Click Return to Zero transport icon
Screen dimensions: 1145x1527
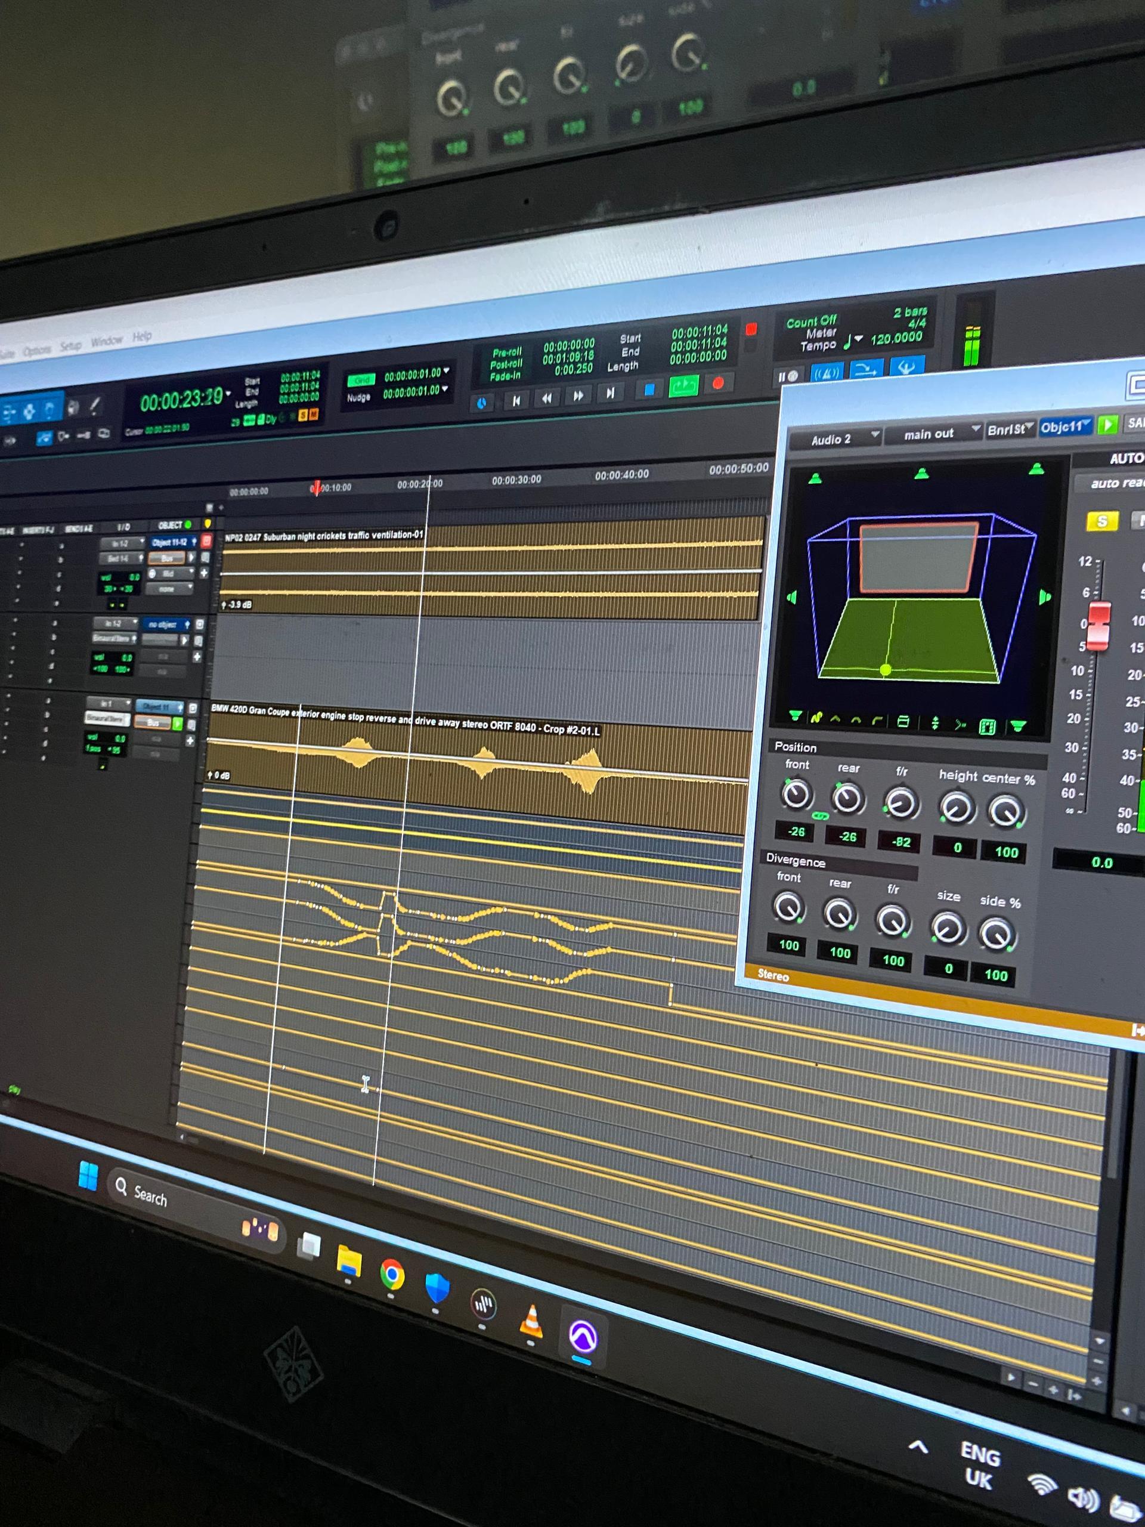pyautogui.click(x=516, y=400)
